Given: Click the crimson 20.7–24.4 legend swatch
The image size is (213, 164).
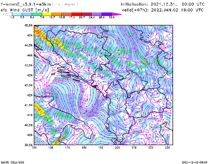Looking at the screenshot, I should tap(87, 14).
